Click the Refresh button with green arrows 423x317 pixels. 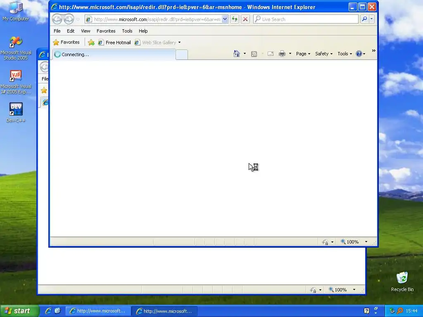click(x=235, y=19)
